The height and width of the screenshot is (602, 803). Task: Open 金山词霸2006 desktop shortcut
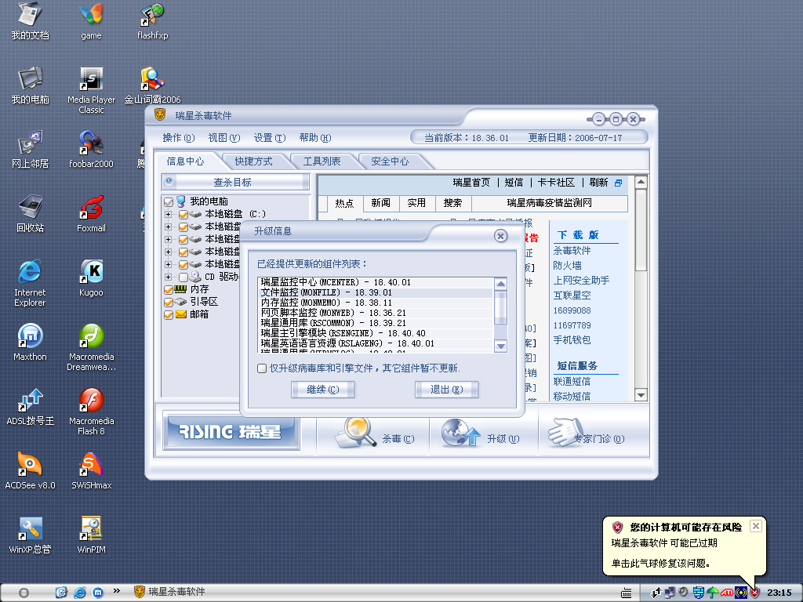pos(153,85)
